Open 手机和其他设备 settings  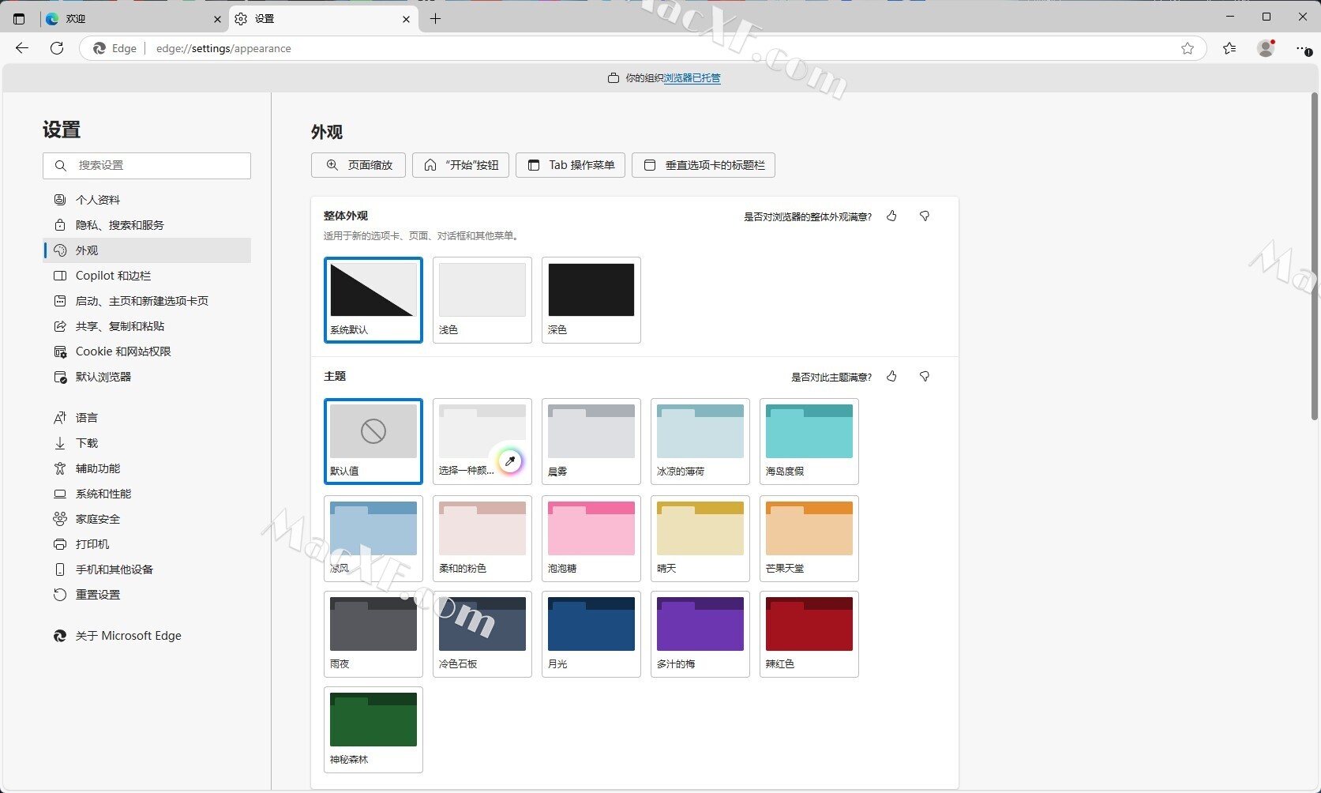pyautogui.click(x=147, y=569)
